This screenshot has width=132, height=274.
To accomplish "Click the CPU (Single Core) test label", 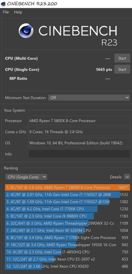I will [x=22, y=70].
